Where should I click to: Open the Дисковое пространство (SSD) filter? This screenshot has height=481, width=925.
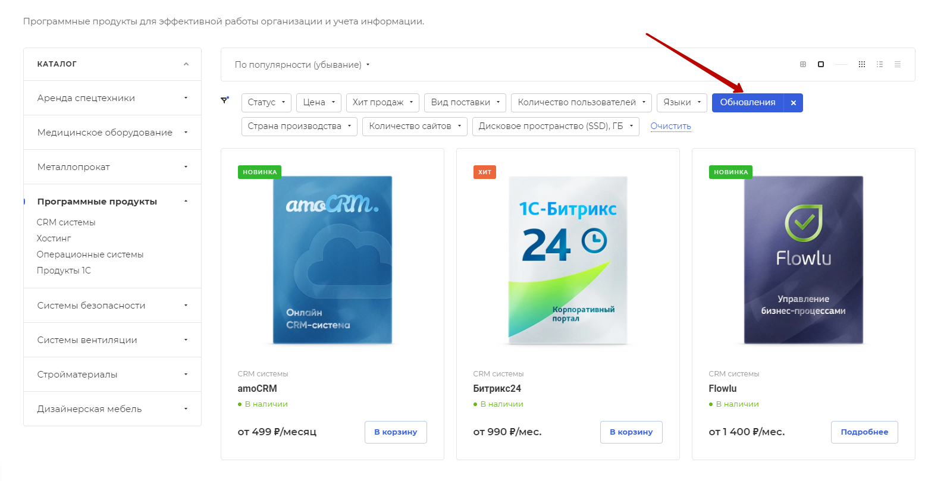click(x=556, y=126)
